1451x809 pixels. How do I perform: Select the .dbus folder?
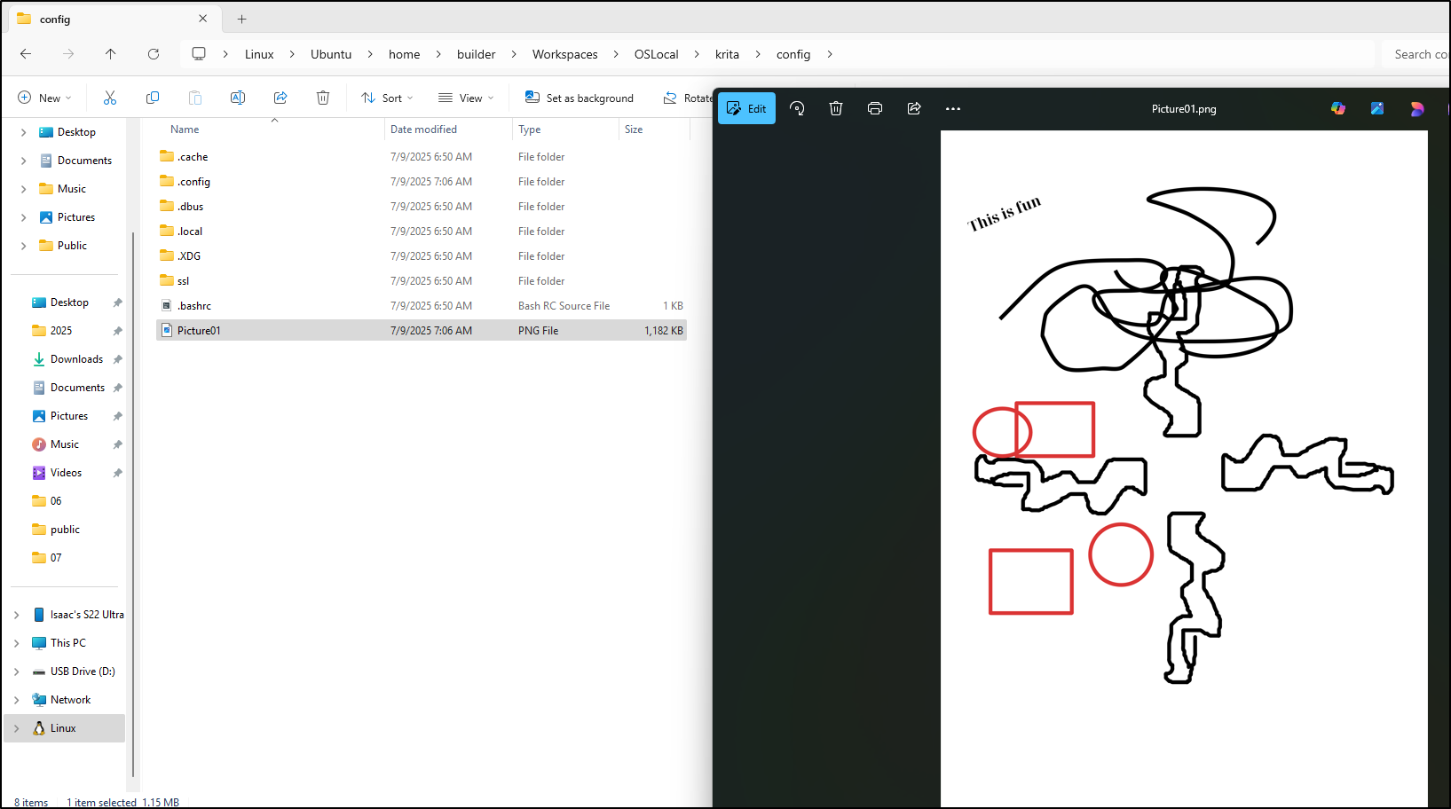click(x=422, y=207)
